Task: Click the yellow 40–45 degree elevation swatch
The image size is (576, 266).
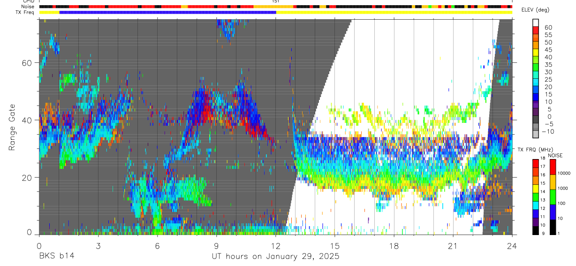Action: pos(536,53)
